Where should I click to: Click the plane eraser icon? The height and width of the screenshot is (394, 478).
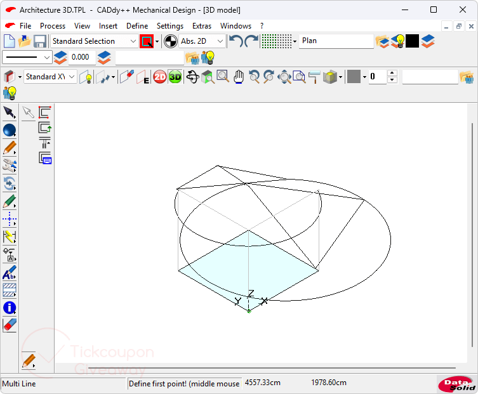[127, 77]
